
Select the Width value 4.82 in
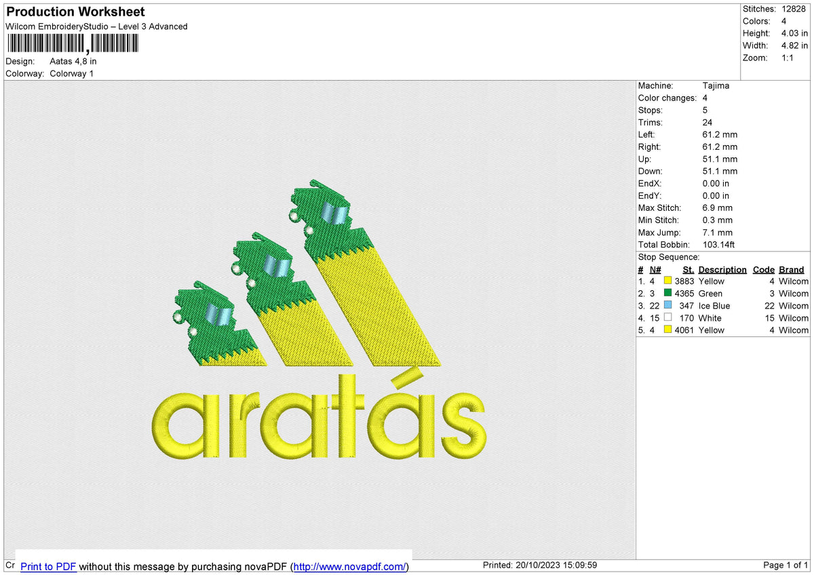(x=794, y=45)
